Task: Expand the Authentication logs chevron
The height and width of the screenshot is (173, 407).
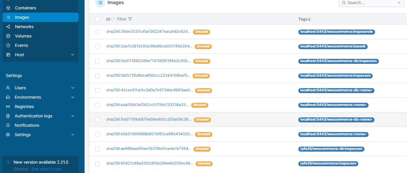Action: [73, 116]
